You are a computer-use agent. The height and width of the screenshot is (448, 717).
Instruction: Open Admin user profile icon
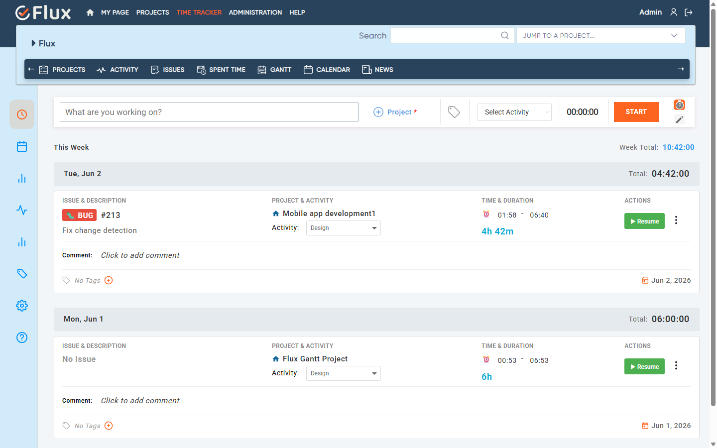click(x=674, y=12)
